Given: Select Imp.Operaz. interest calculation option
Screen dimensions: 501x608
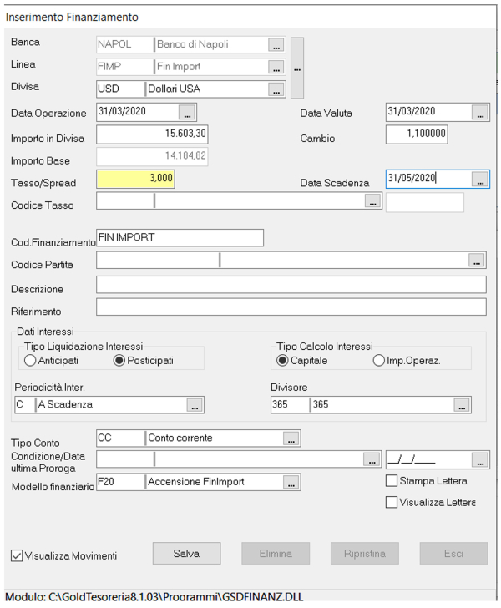Looking at the screenshot, I should click(379, 361).
